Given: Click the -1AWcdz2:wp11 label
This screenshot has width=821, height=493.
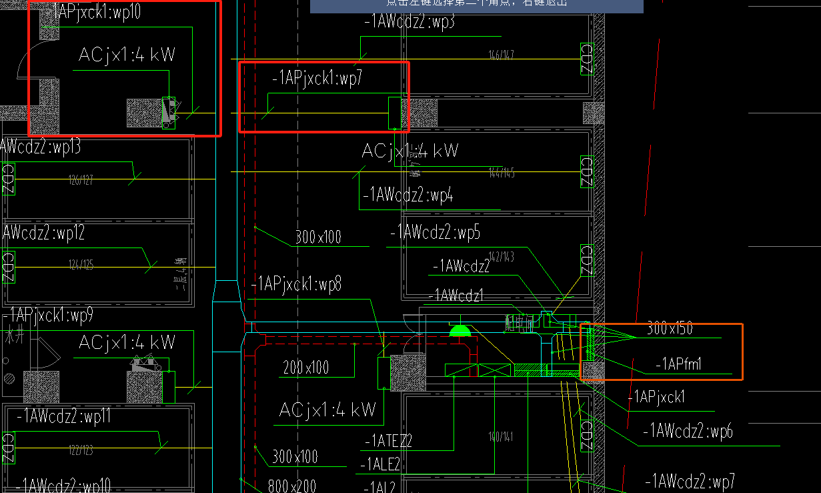Looking at the screenshot, I should tap(63, 417).
